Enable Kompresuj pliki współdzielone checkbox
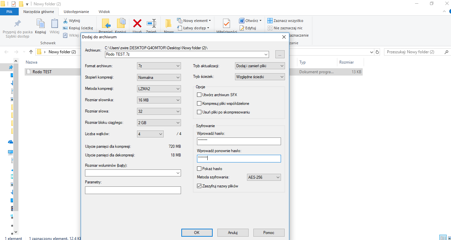 click(199, 104)
